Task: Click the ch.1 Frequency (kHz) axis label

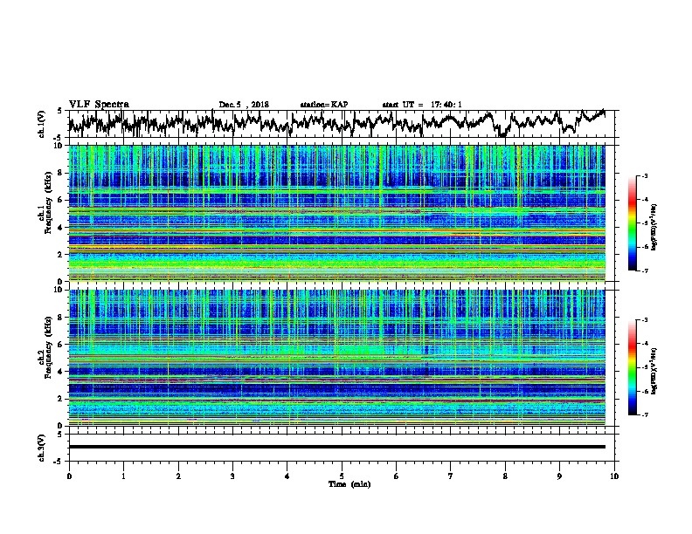Action: [45, 202]
